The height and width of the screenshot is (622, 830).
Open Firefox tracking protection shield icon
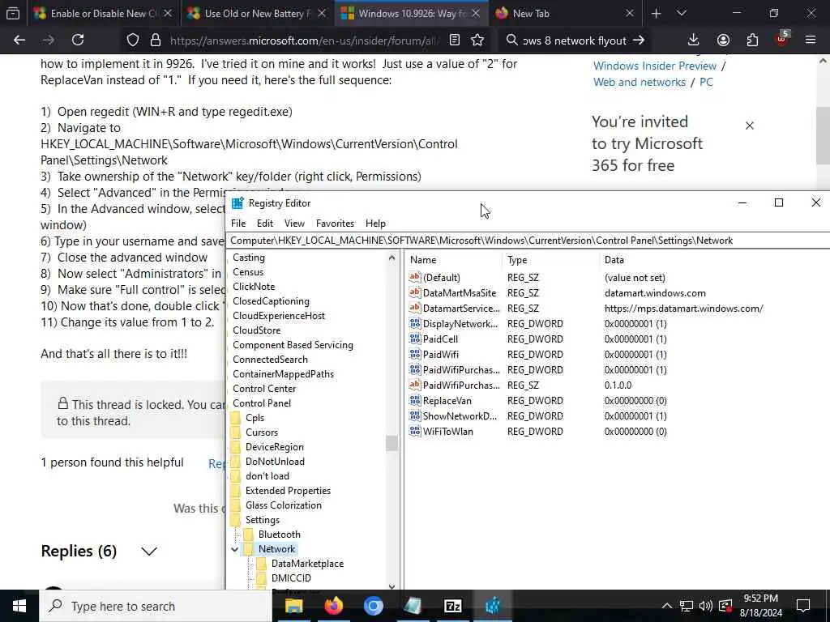pos(133,40)
